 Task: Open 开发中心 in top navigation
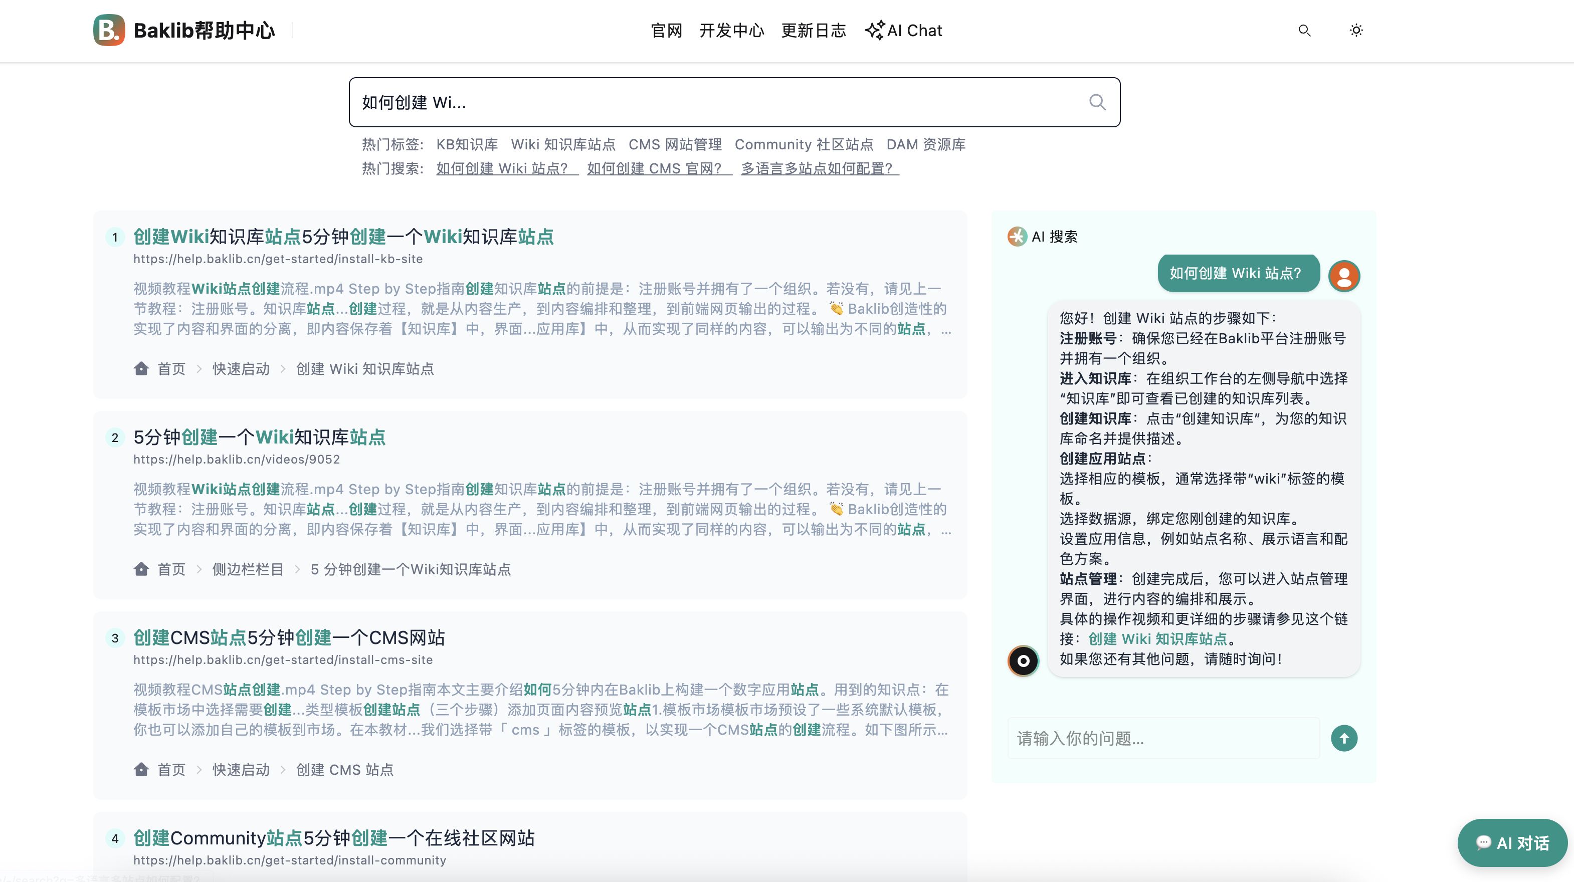pyautogui.click(x=731, y=30)
